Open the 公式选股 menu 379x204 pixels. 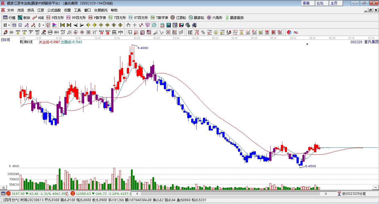54,10
